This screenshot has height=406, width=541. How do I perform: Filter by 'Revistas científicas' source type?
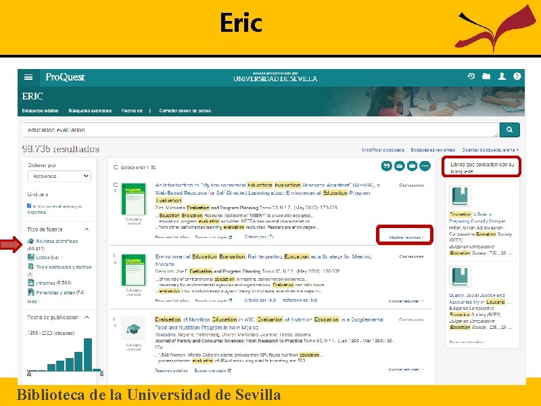[x=57, y=241]
